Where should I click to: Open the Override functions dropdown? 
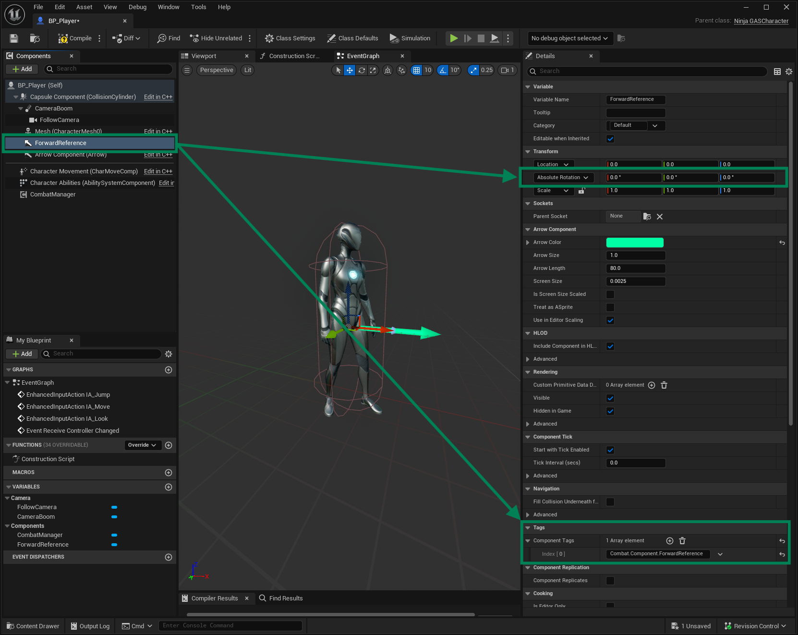(x=142, y=445)
